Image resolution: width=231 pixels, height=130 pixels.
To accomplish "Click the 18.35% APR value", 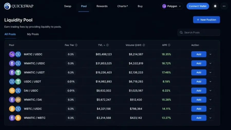I will (x=166, y=54).
